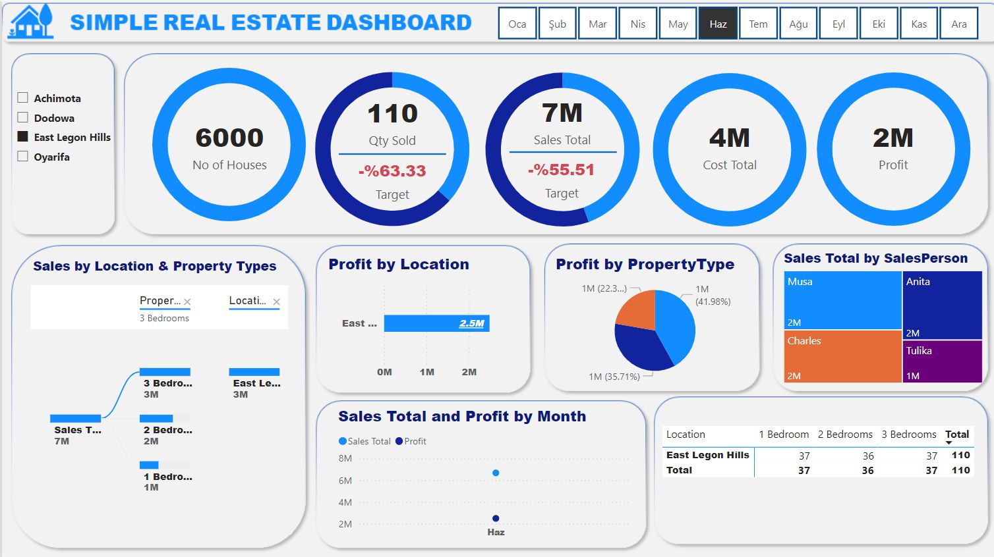This screenshot has height=557, width=994.
Task: Expand the 1 Bedroom tree node
Action: [x=150, y=465]
